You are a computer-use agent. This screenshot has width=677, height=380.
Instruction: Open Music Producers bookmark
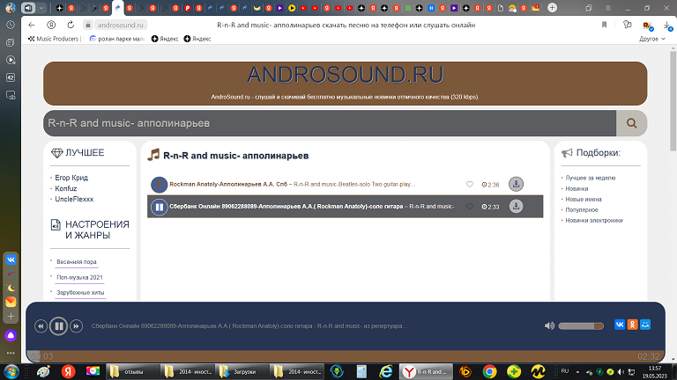coord(54,39)
